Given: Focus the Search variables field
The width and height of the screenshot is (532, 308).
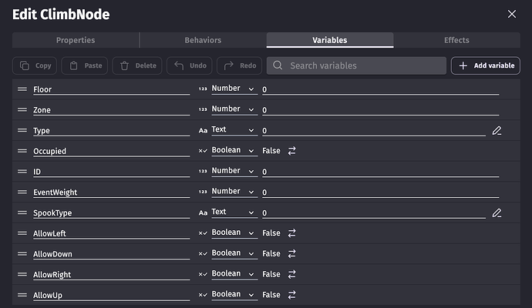Looking at the screenshot, I should [356, 65].
